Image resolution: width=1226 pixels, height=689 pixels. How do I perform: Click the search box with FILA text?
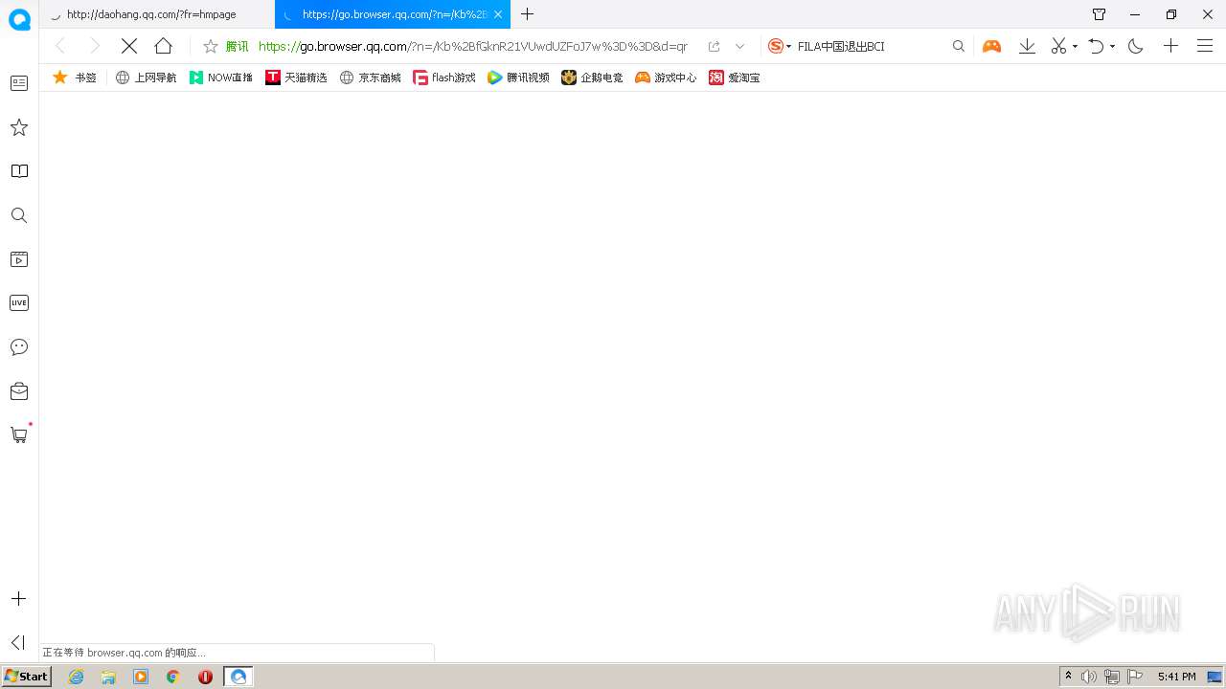[870, 46]
